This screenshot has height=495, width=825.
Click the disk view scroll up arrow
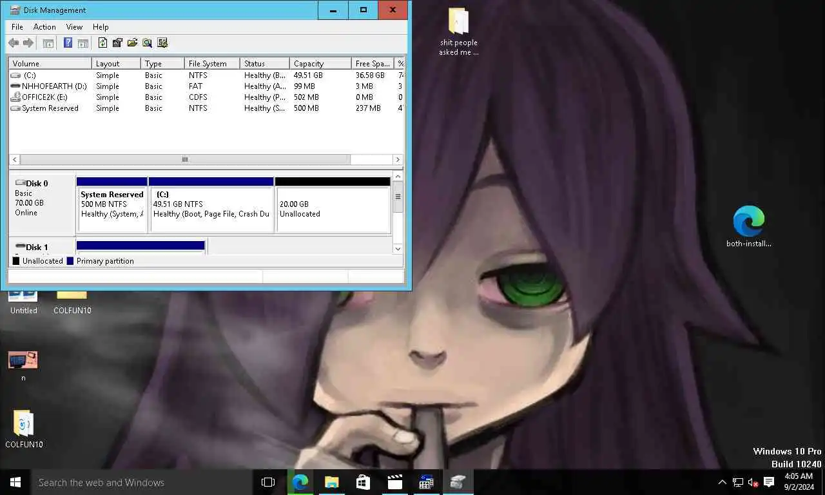coord(398,177)
